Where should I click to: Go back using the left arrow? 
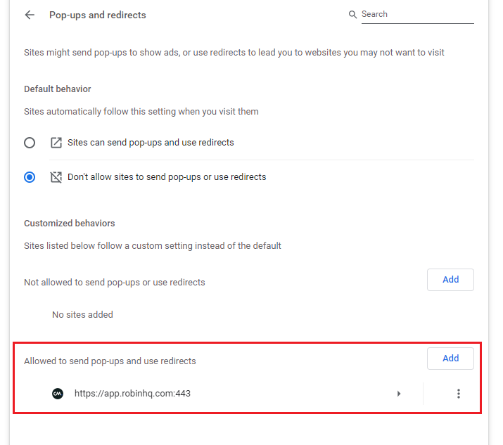tap(30, 15)
